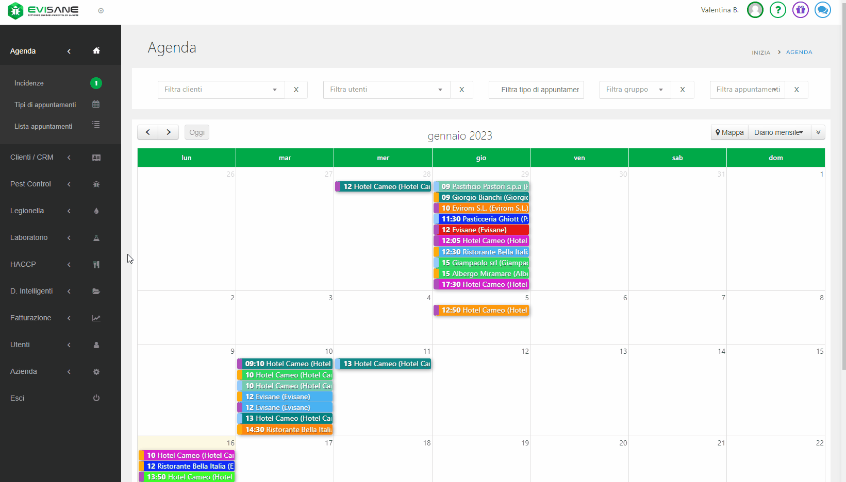Click the Mappa button
This screenshot has height=482, width=846.
pyautogui.click(x=729, y=132)
